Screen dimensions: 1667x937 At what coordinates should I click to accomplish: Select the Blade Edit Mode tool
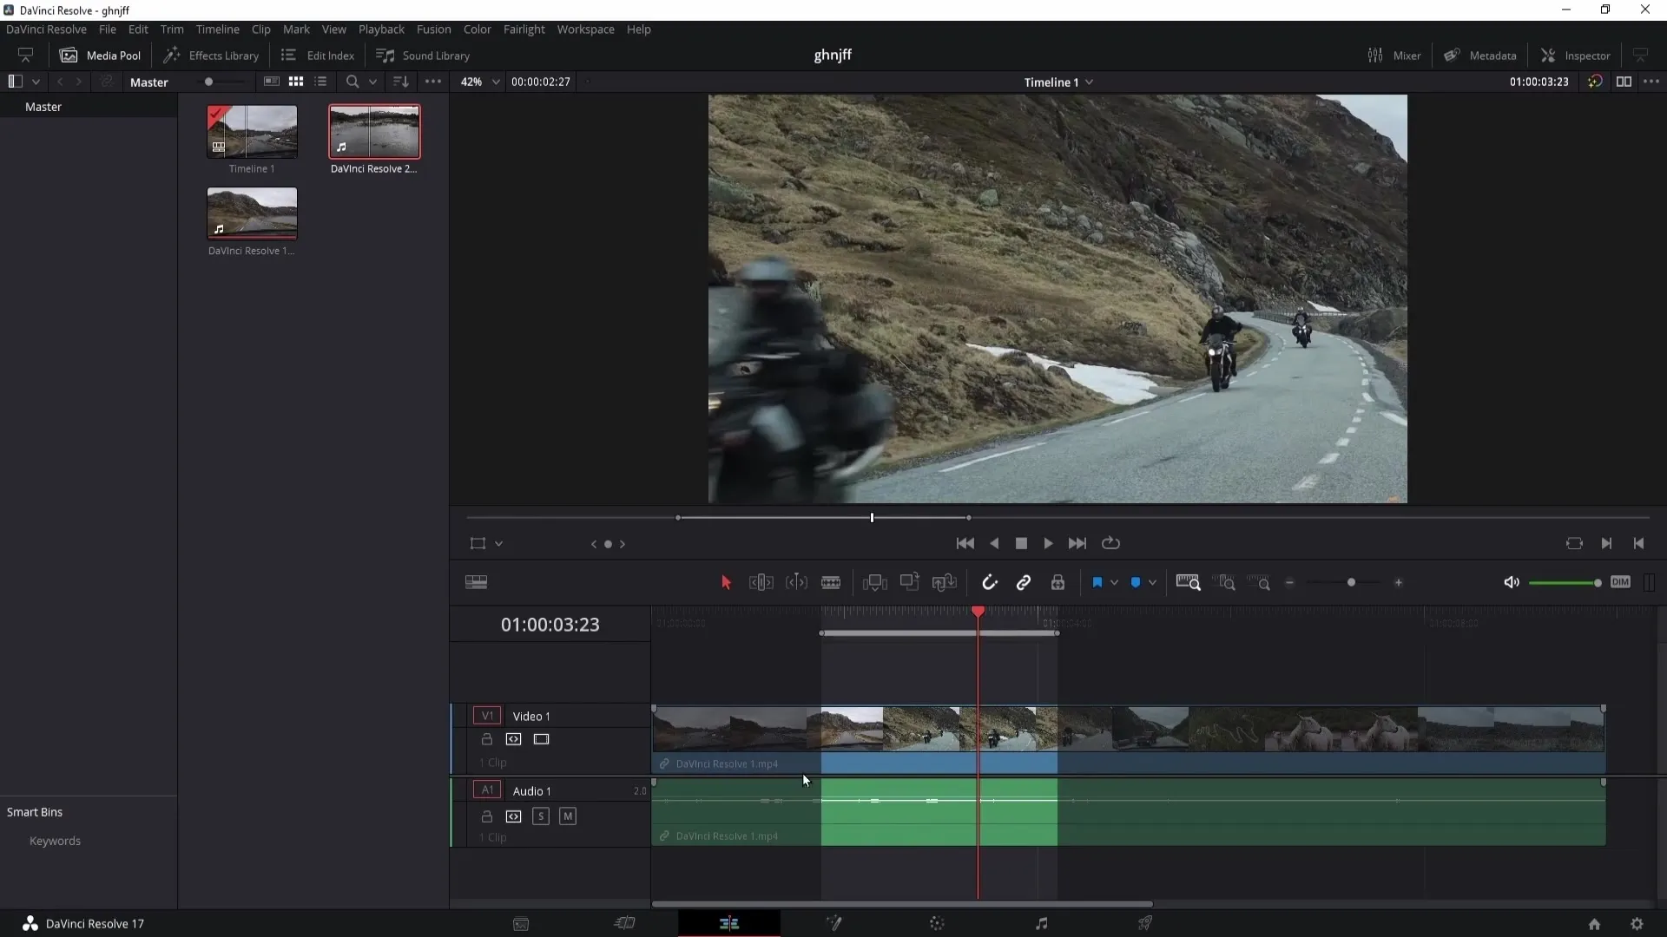(831, 582)
